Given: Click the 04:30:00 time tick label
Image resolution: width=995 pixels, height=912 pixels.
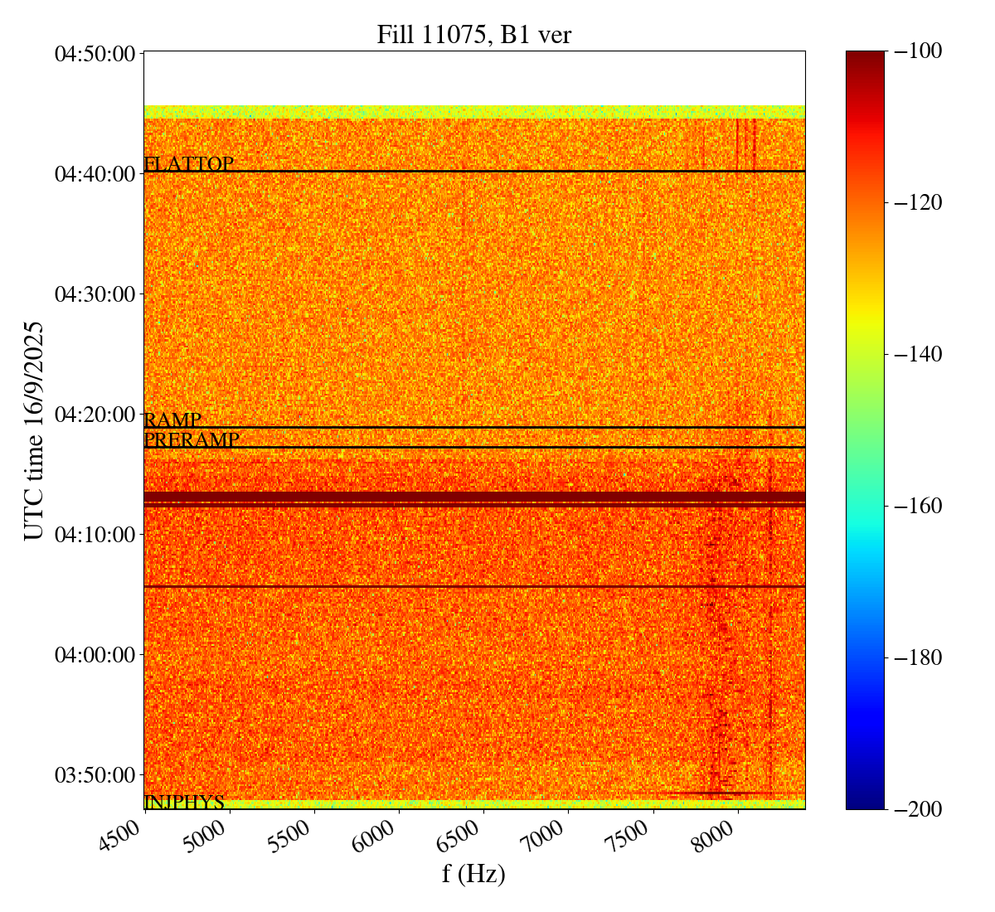Looking at the screenshot, I should 95,294.
